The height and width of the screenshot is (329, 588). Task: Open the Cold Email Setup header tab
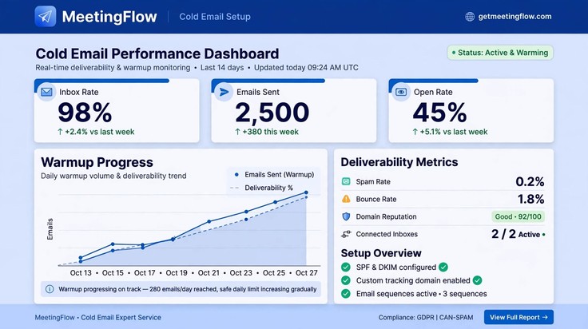point(215,17)
